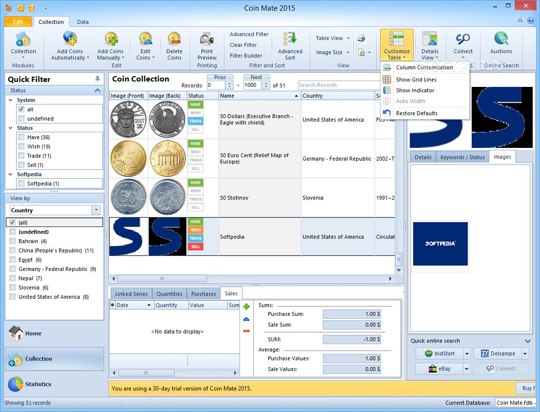Open the View by Country dropdown
Screen dimensions: 540x412
96,210
